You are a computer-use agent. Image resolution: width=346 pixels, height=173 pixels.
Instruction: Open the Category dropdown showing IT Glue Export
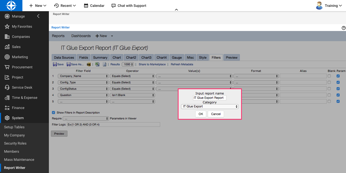210,106
